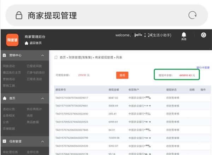Collapse the 首页 sidebar section chevron
This screenshot has width=212, height=155.
(42, 98)
